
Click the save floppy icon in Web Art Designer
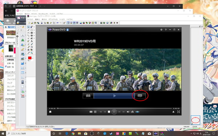(35, 23)
